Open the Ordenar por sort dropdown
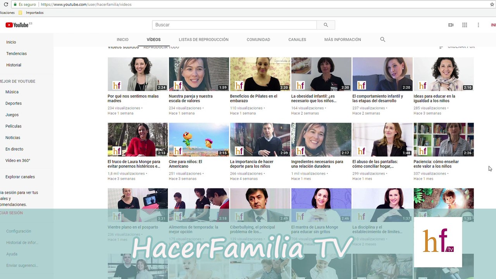 [x=457, y=47]
